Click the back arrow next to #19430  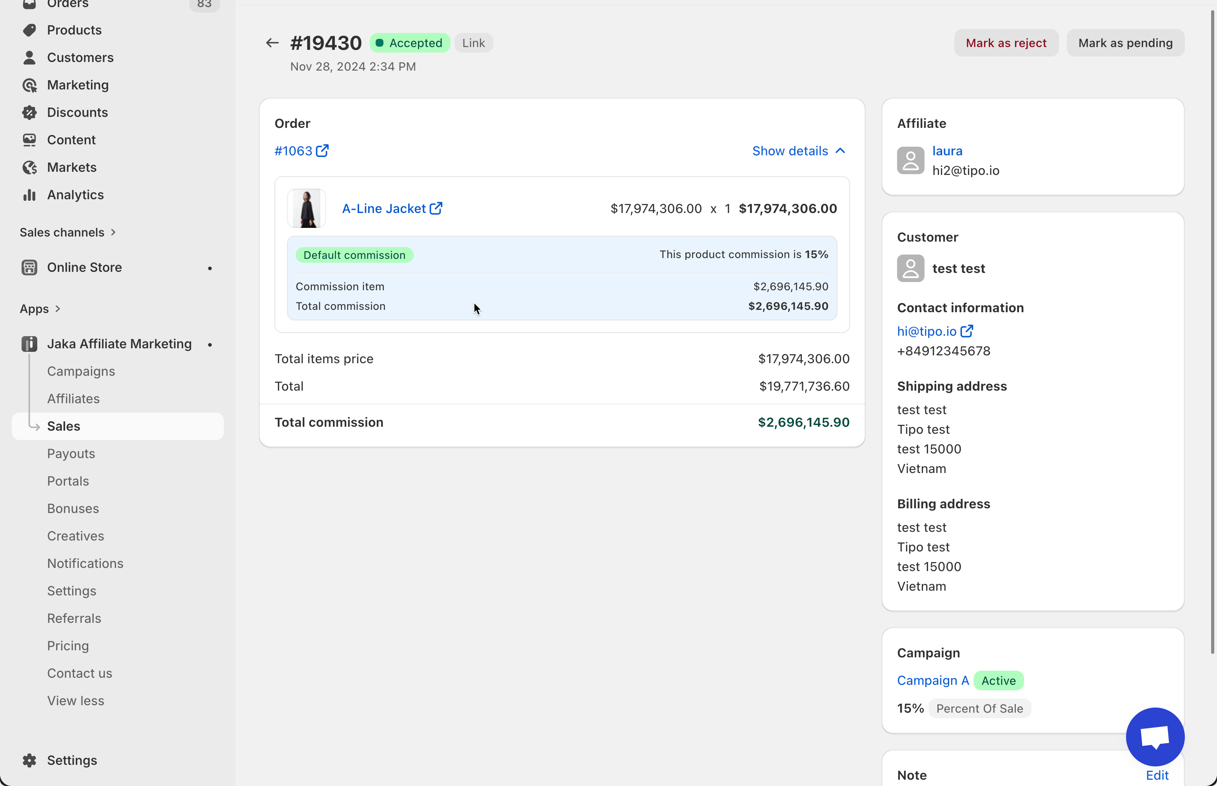272,43
